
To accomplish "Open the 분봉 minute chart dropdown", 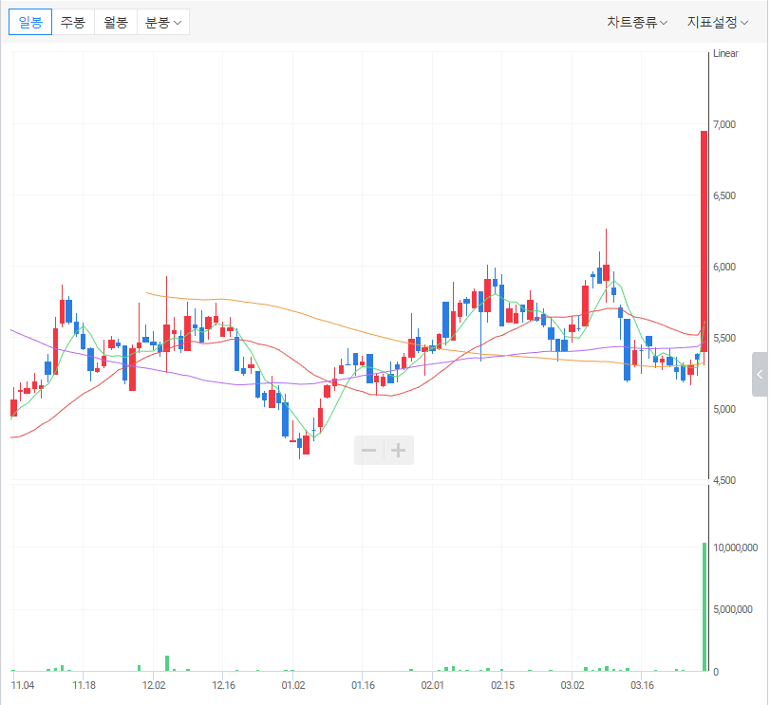I will pyautogui.click(x=163, y=22).
